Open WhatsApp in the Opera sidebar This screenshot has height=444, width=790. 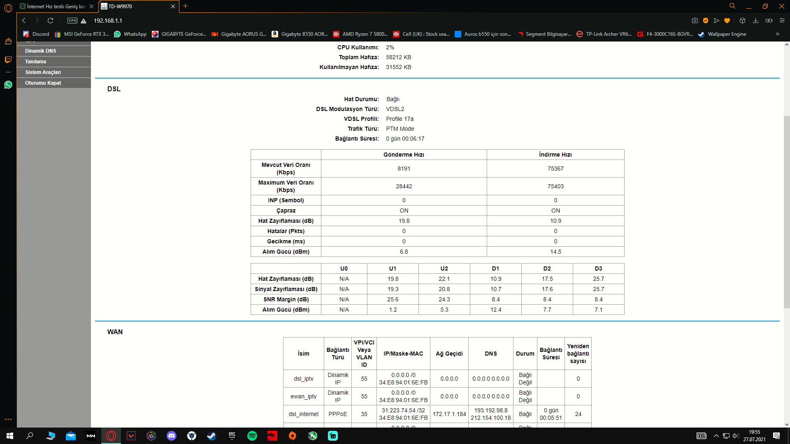click(8, 85)
